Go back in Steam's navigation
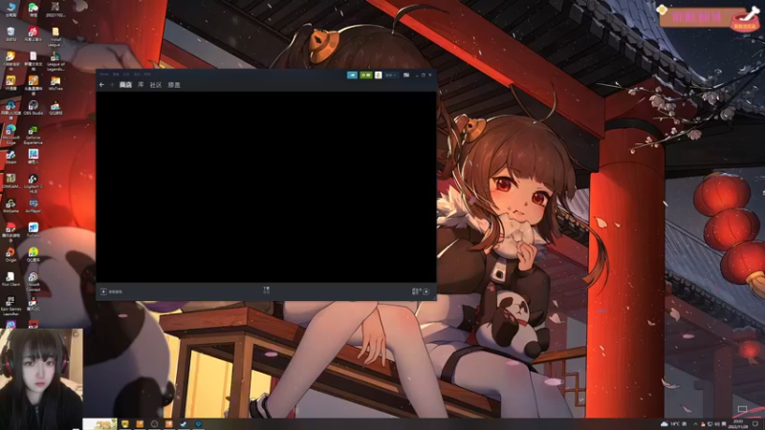The image size is (765, 430). coord(101,85)
